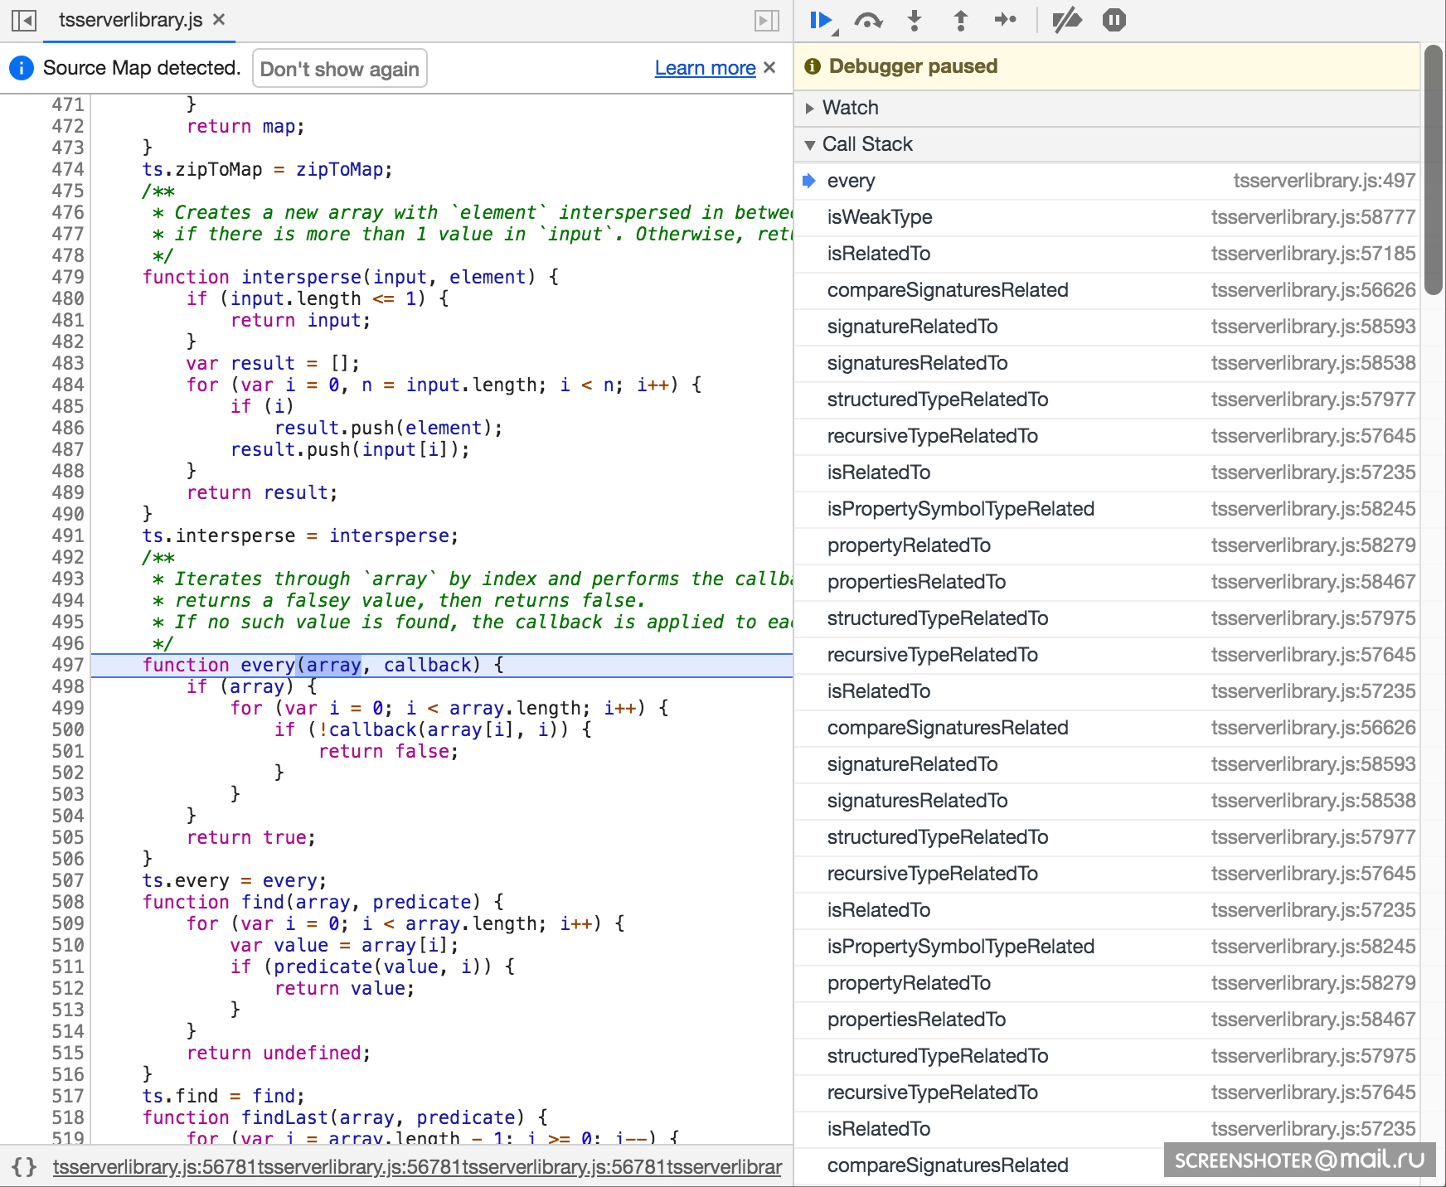Click line number 497 in the gutter

68,665
